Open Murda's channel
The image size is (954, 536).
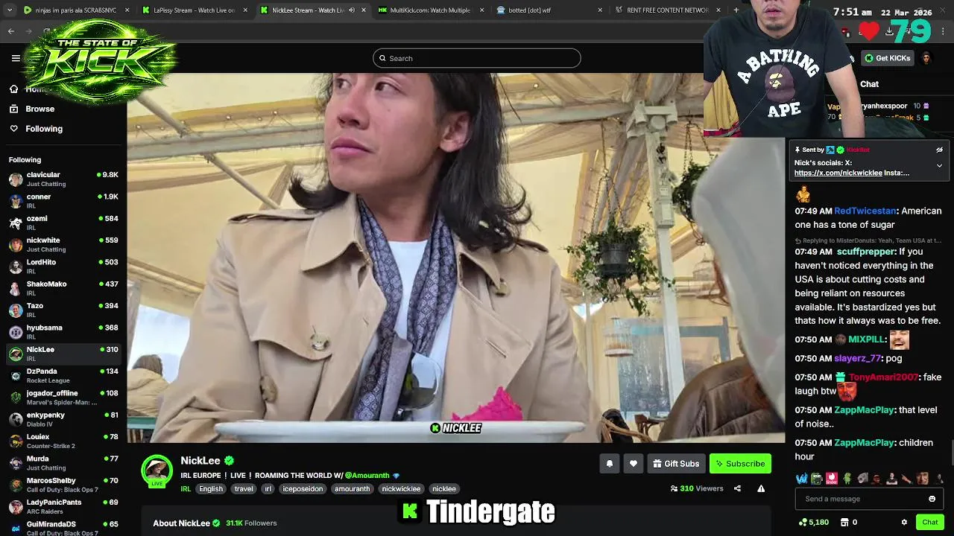[63, 463]
